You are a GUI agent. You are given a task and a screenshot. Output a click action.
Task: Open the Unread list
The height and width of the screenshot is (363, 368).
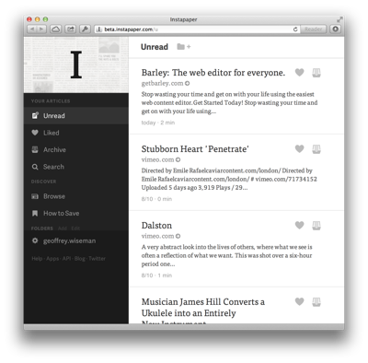(76, 116)
